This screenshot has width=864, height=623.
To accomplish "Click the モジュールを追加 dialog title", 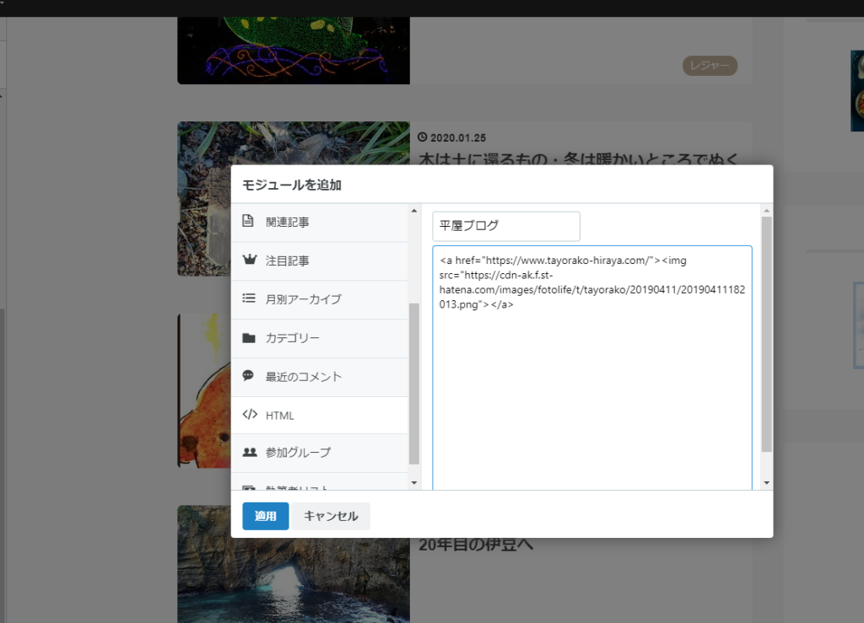I will pos(292,185).
